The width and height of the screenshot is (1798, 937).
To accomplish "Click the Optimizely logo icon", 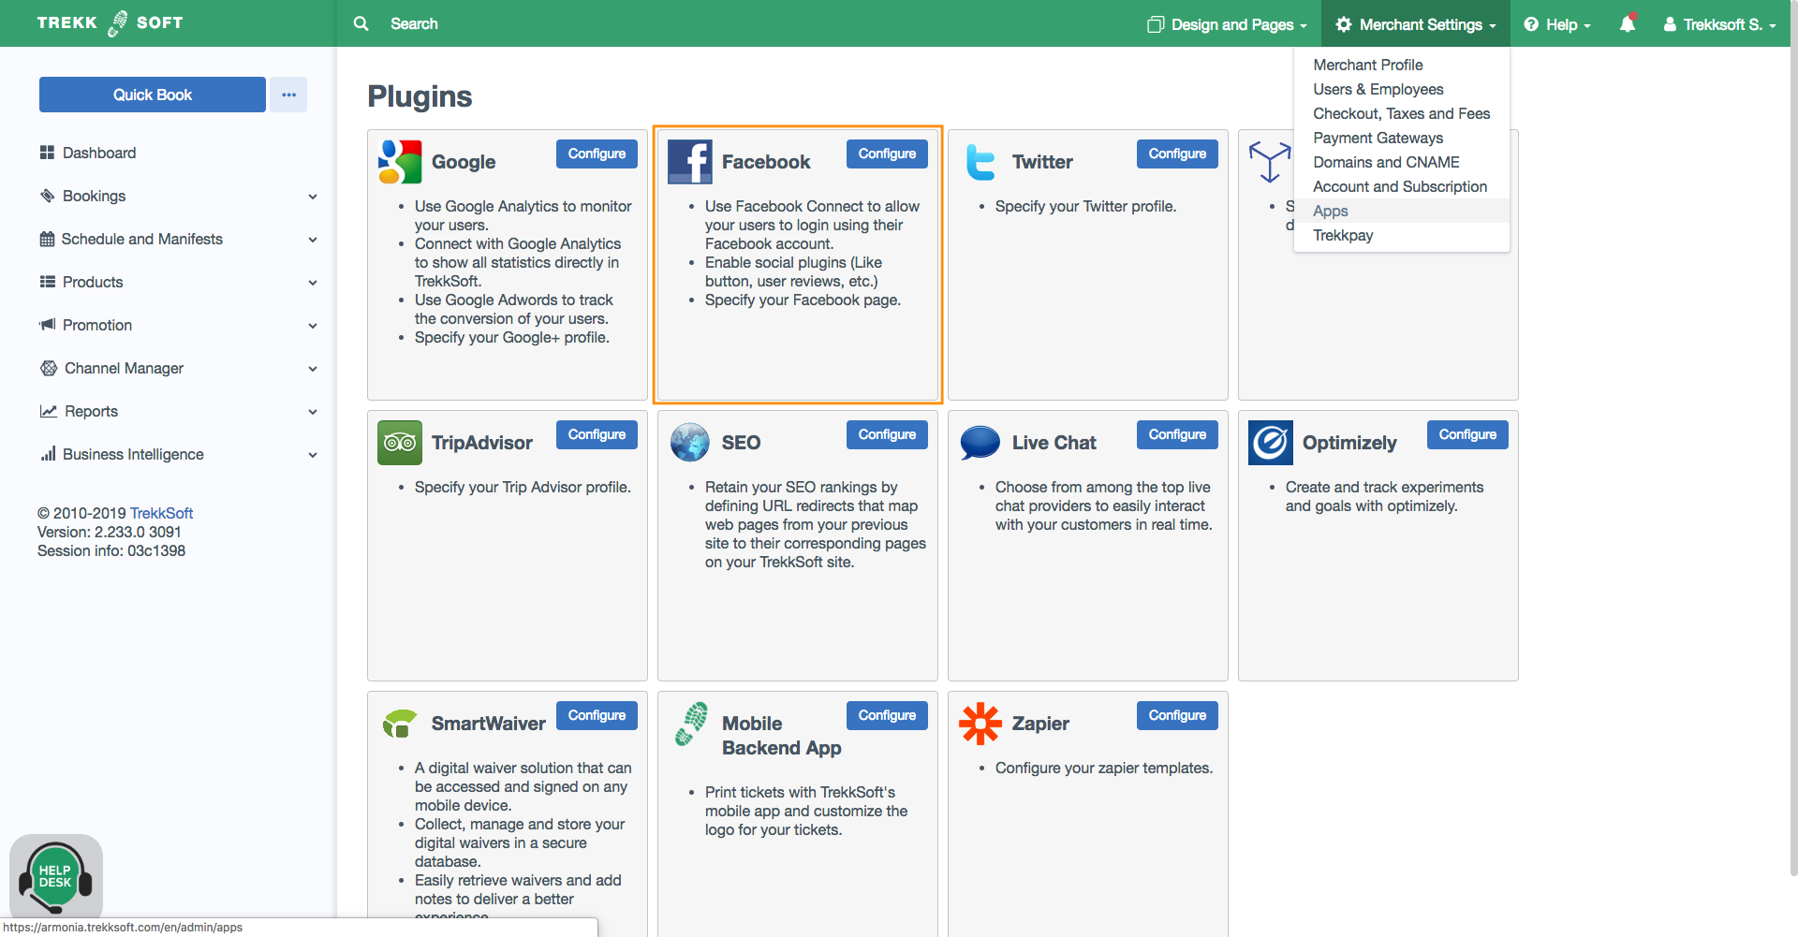I will (1271, 443).
